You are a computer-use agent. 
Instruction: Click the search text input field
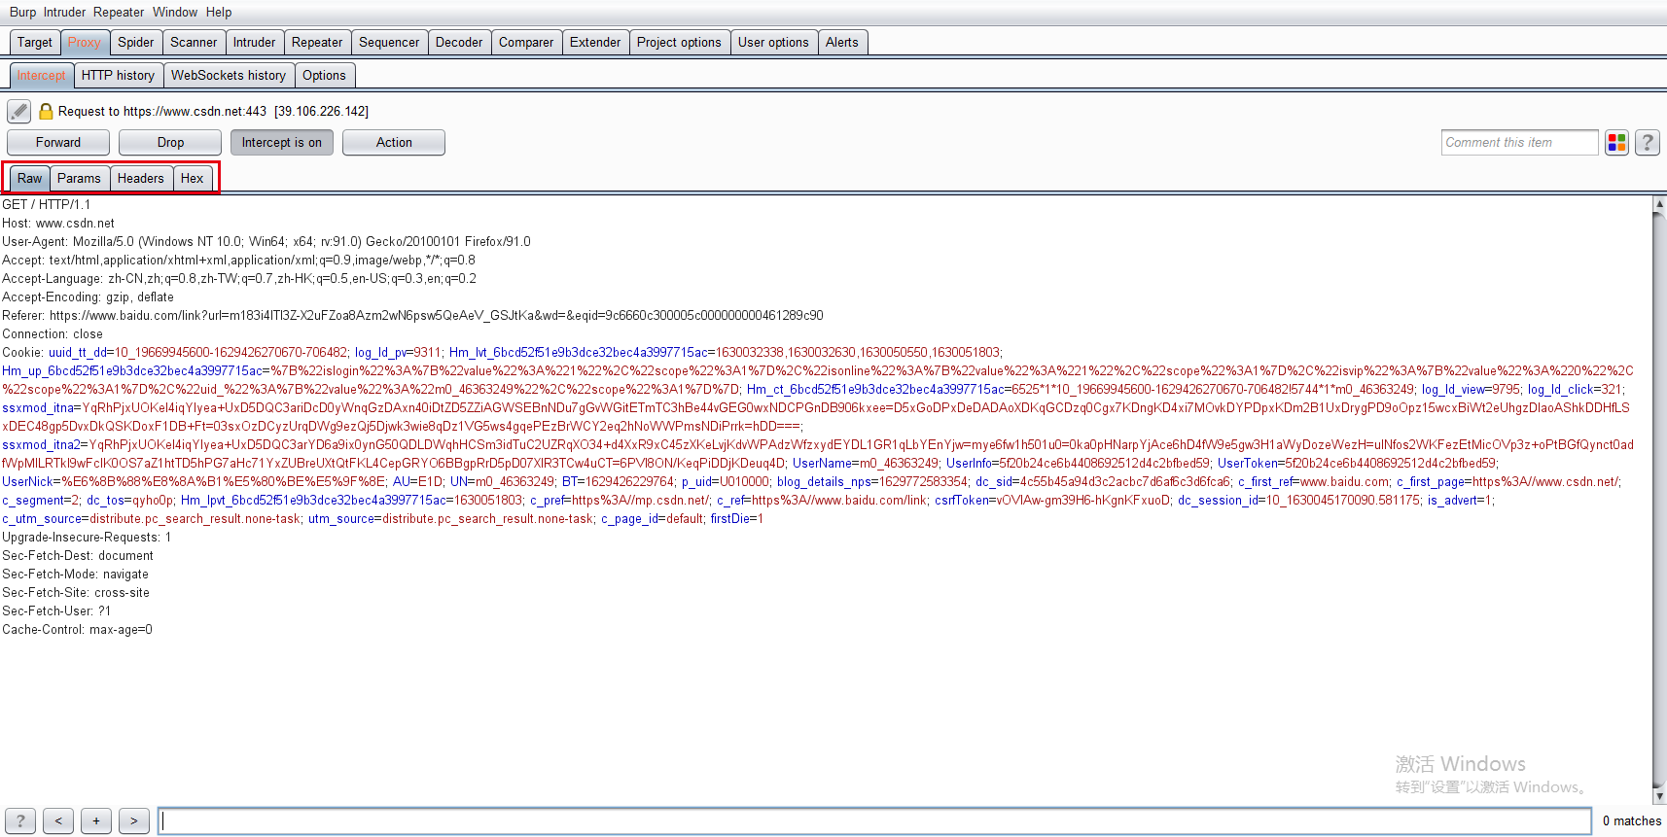pos(874,820)
